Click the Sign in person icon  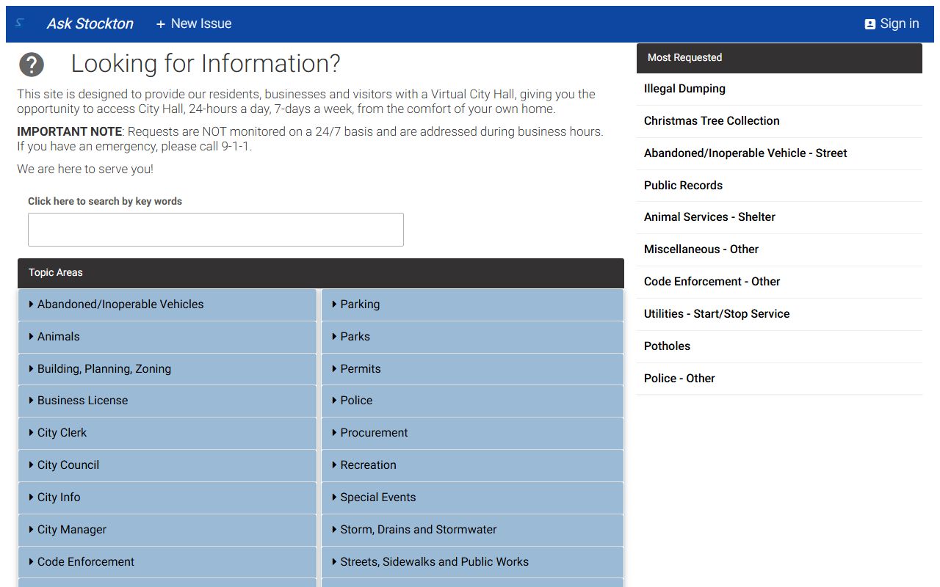tap(870, 24)
